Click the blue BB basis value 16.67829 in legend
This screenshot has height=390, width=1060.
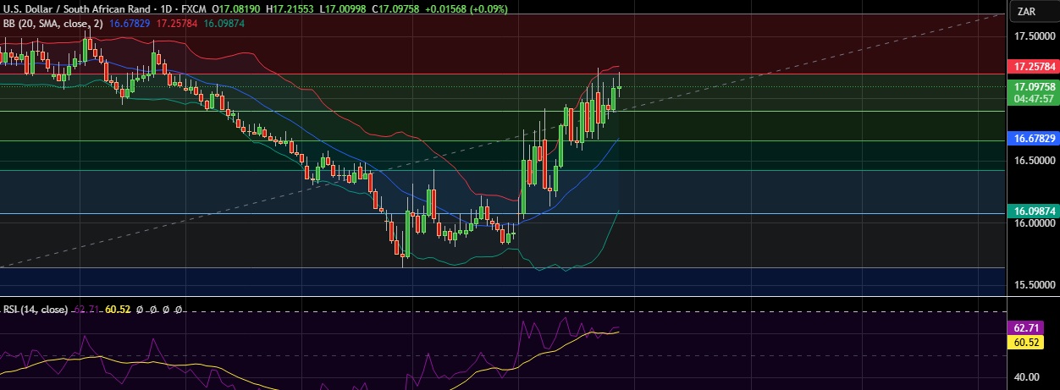tap(130, 24)
